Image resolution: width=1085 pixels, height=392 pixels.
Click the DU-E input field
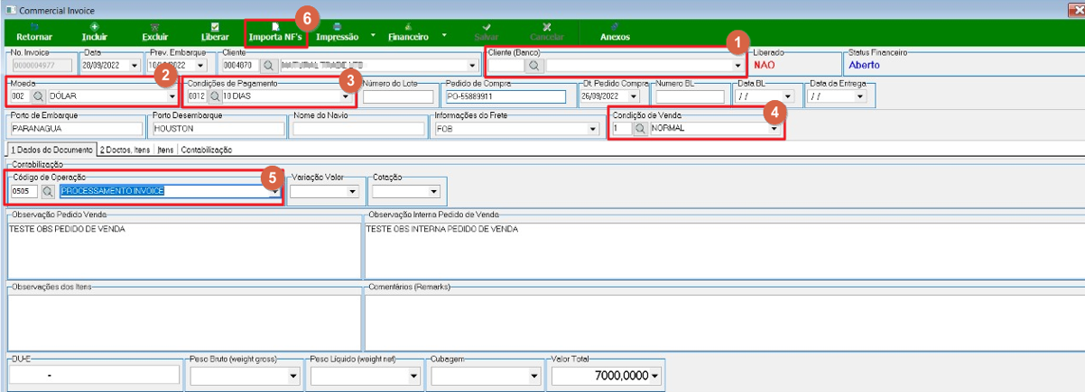(x=92, y=376)
